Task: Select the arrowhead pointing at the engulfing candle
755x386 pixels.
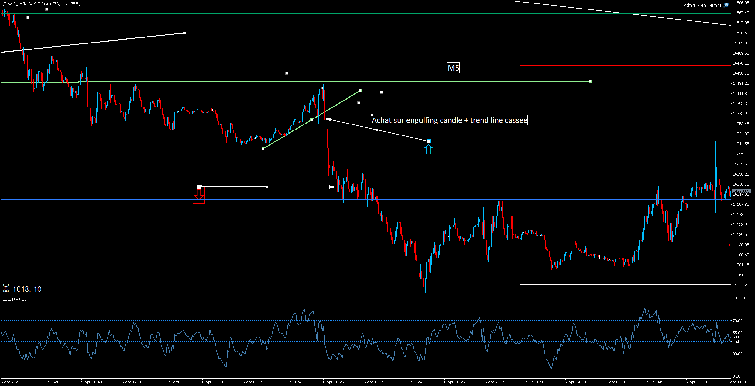Action: coord(329,119)
